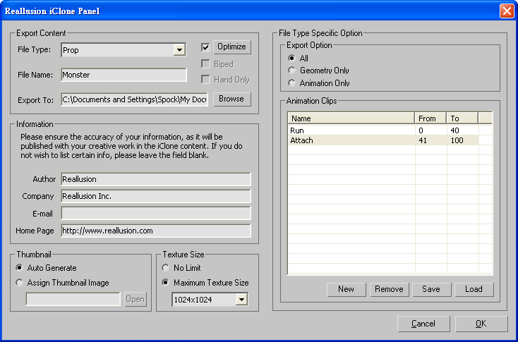Click the To column header
The height and width of the screenshot is (342, 518).
[462, 118]
